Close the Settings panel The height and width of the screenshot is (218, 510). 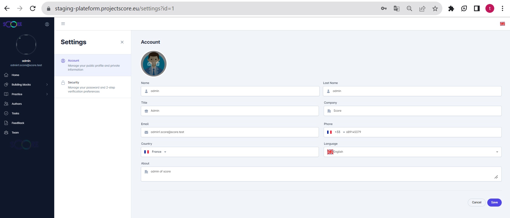(x=122, y=42)
